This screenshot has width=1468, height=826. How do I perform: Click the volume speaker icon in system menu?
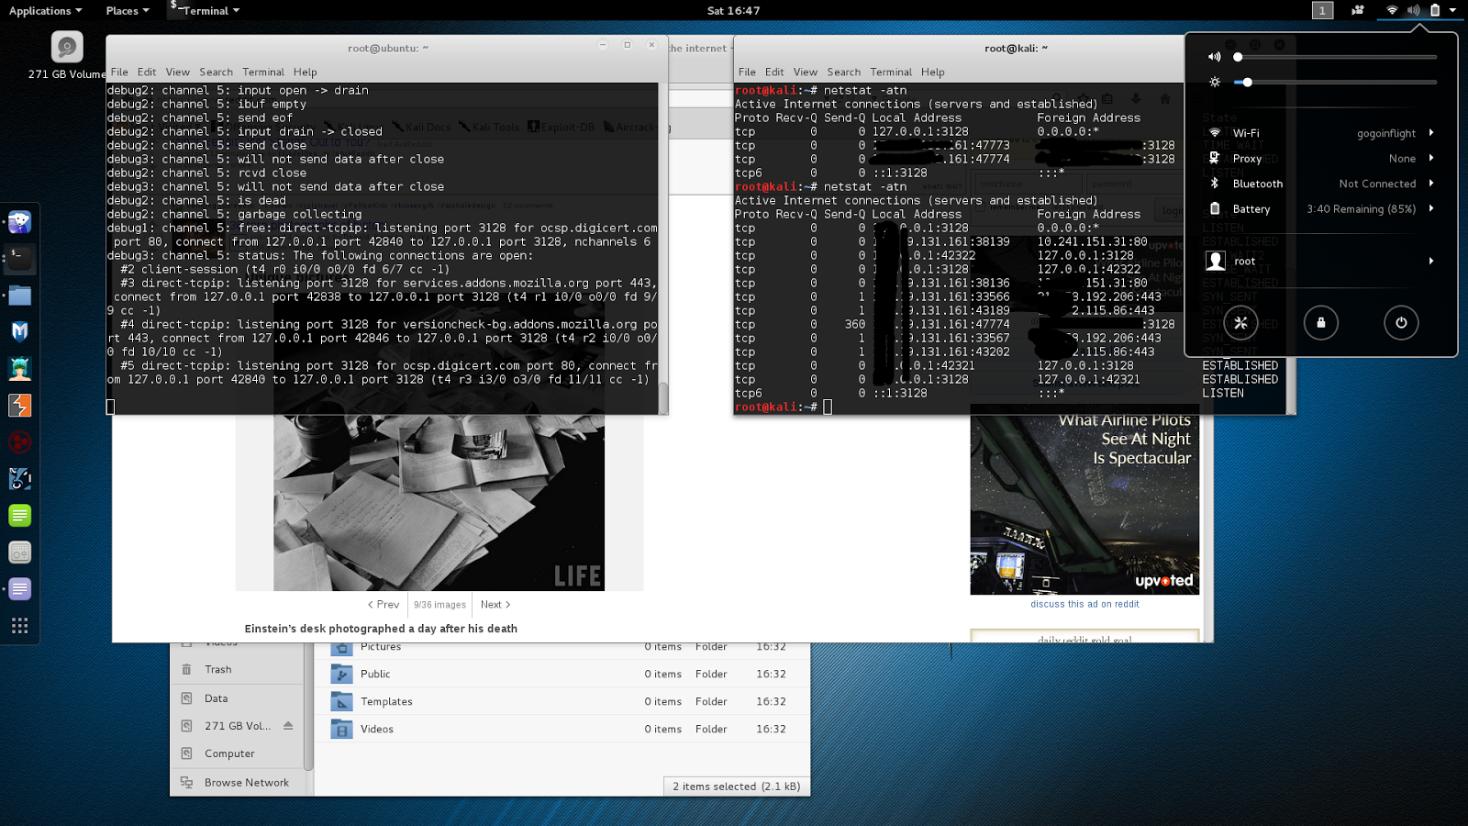pyautogui.click(x=1215, y=57)
